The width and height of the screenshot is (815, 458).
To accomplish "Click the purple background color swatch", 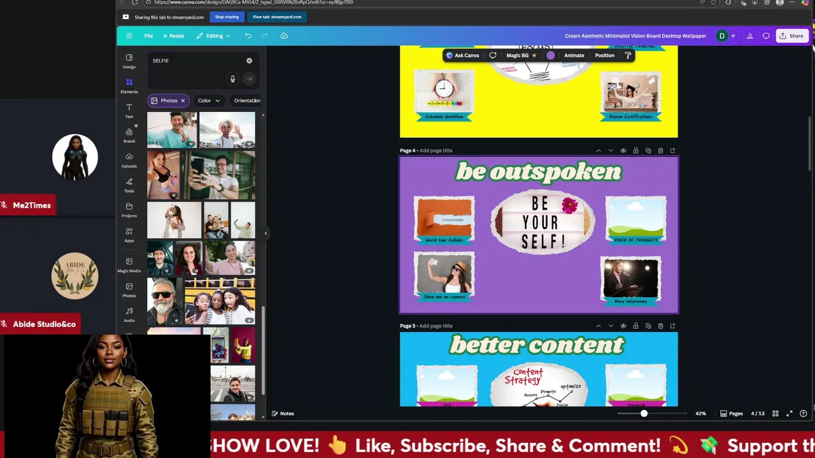I will [x=551, y=55].
